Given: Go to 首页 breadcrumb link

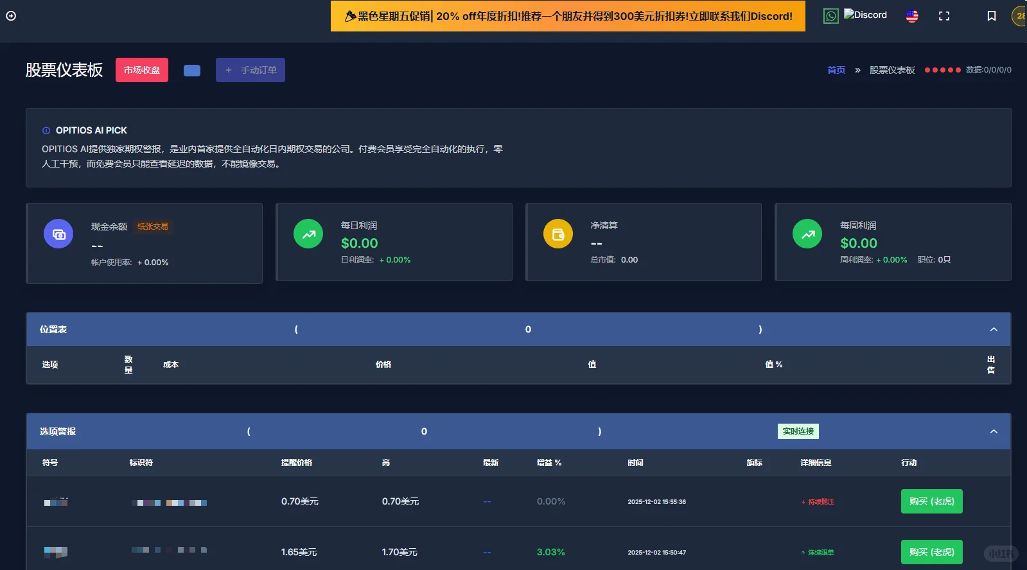Looking at the screenshot, I should pyautogui.click(x=836, y=70).
